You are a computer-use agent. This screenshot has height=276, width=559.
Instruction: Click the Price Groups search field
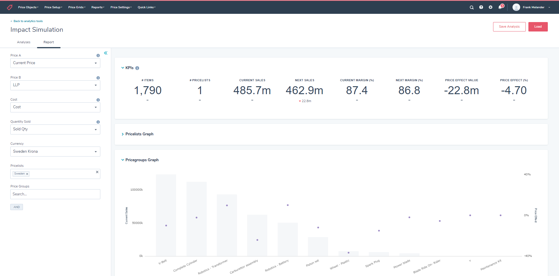(x=55, y=194)
